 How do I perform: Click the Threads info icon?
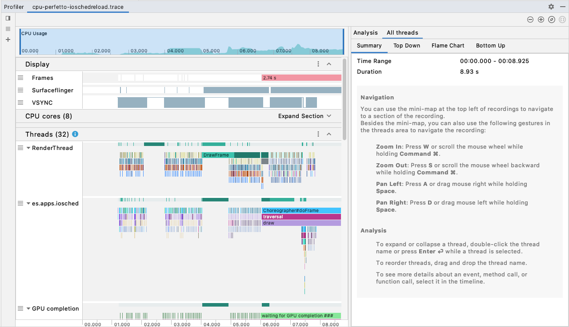pyautogui.click(x=75, y=134)
